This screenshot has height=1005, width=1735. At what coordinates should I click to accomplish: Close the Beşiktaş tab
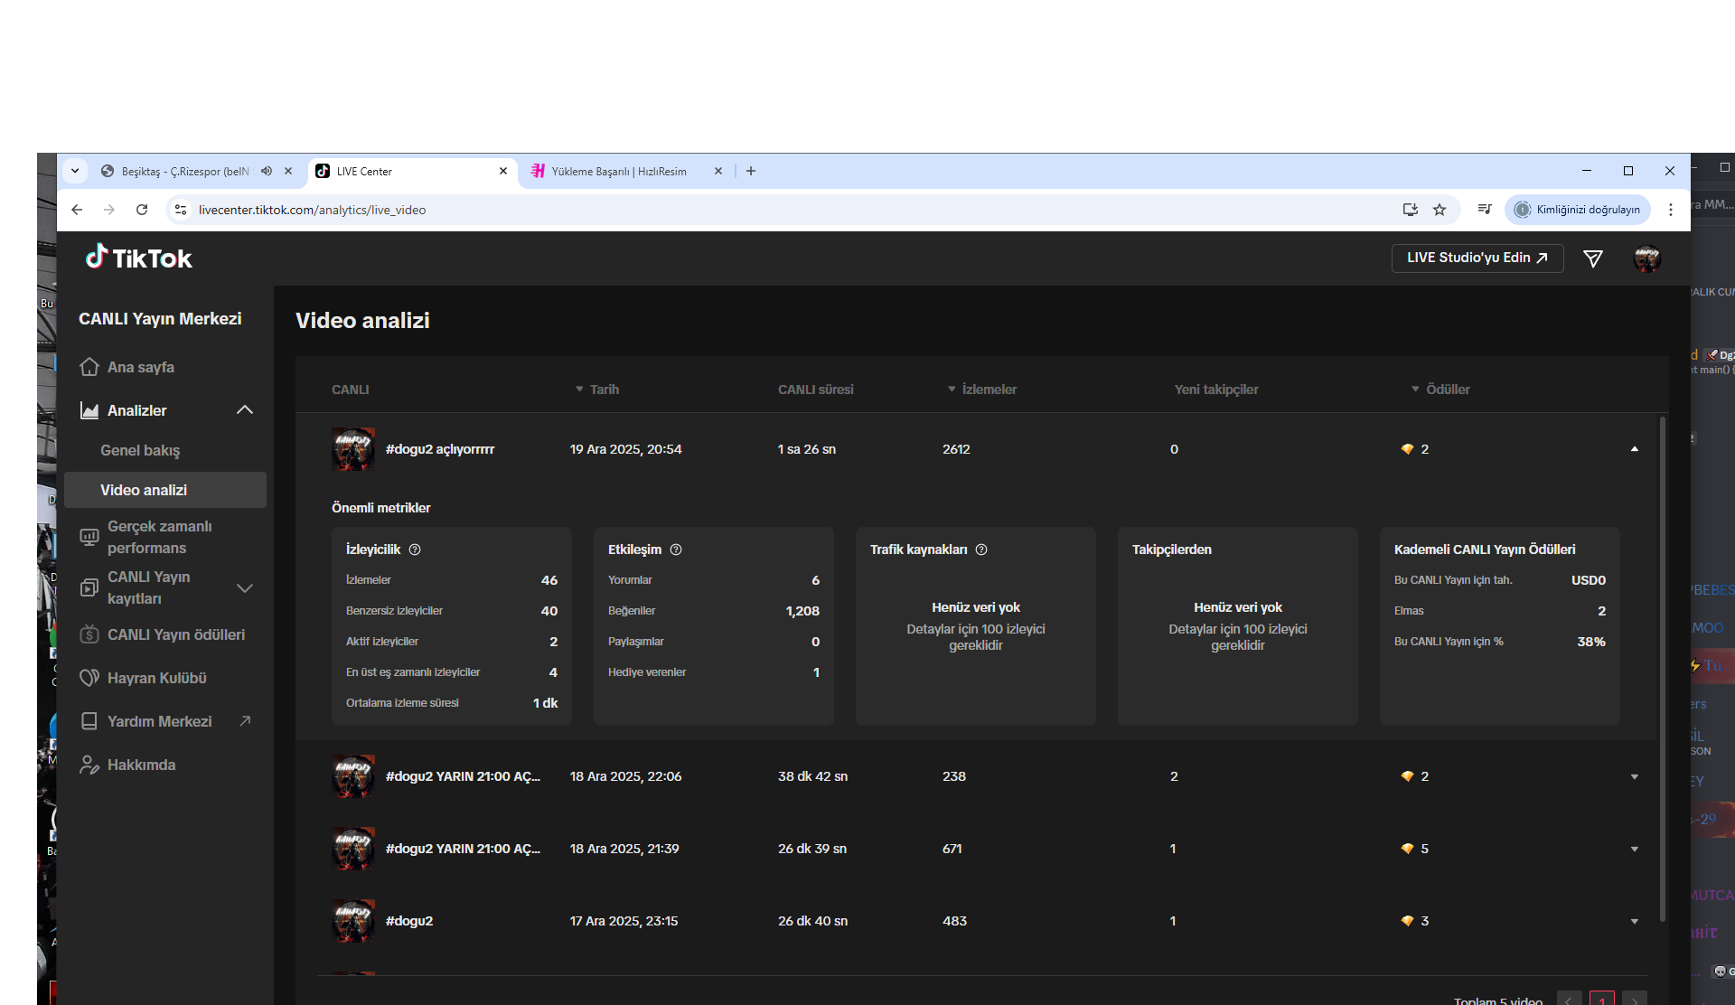point(288,171)
